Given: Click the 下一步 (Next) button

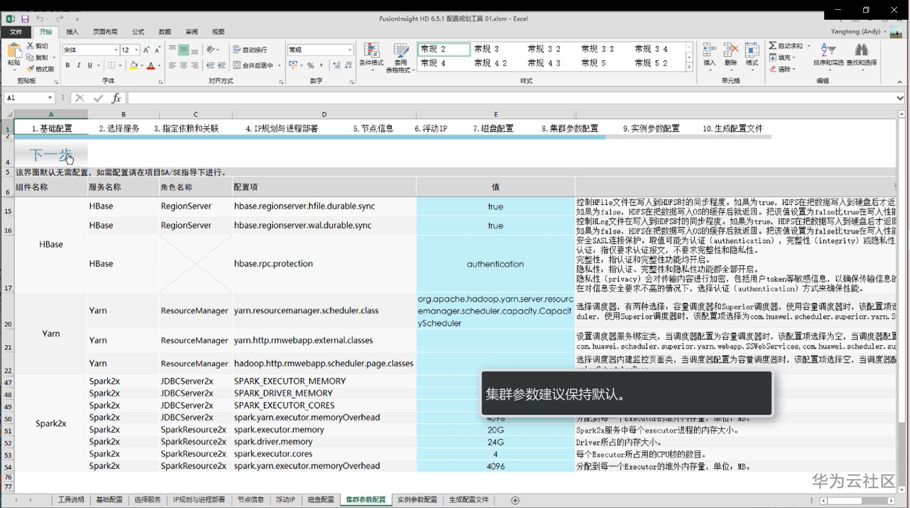Looking at the screenshot, I should pyautogui.click(x=51, y=155).
